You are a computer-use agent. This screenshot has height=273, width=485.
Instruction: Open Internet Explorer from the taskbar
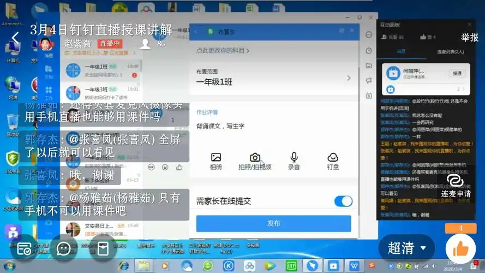pos(124,265)
